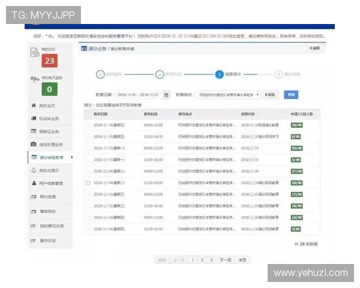Click the 待办电子监控 camera icon
The height and width of the screenshot is (288, 360).
coord(35,79)
